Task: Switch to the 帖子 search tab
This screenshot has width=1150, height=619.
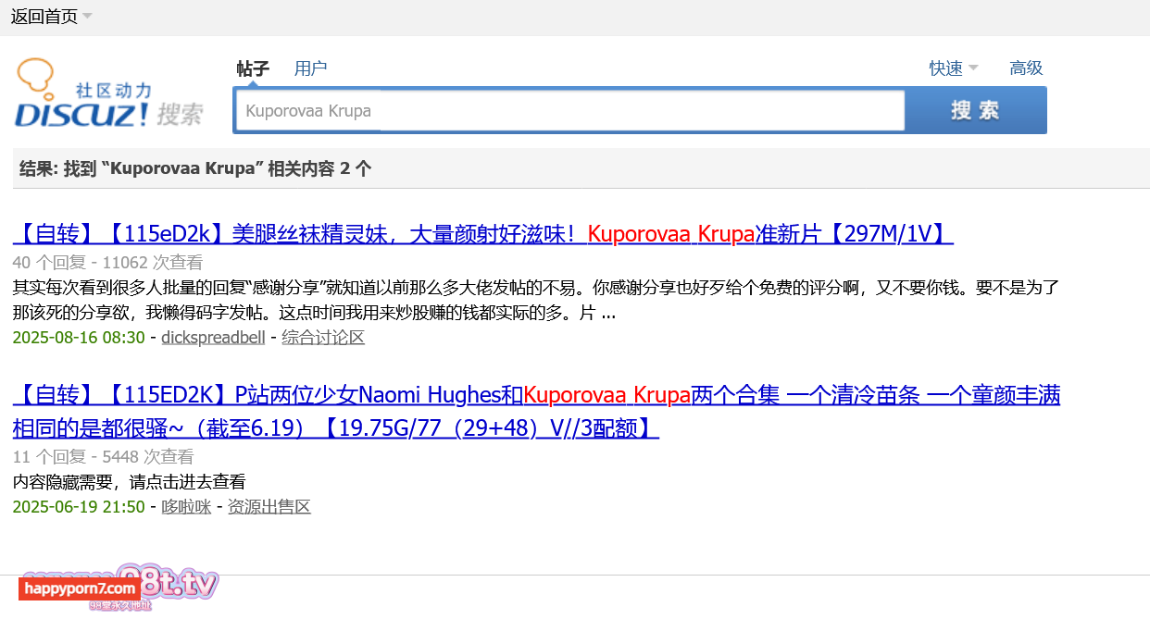Action: point(253,68)
